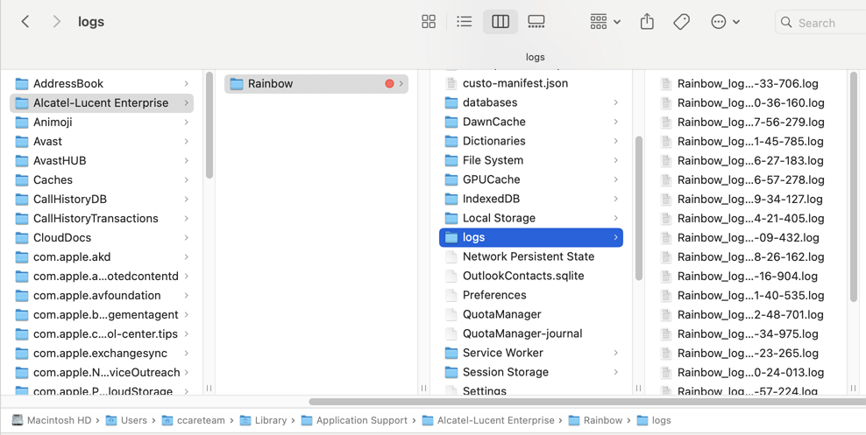Select log file ending -33-706.log
The image size is (866, 435).
tap(749, 84)
